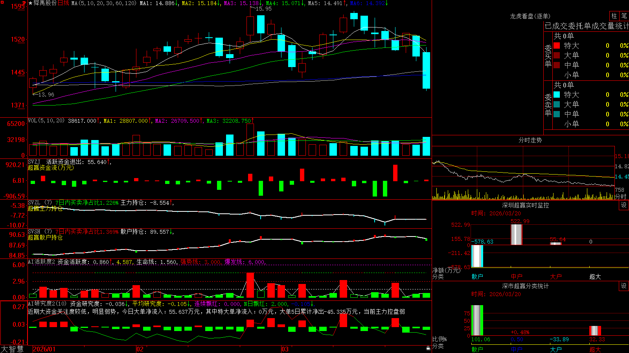Click the red 特大 swatch under 委买单
The width and height of the screenshot is (629, 353).
[557, 45]
